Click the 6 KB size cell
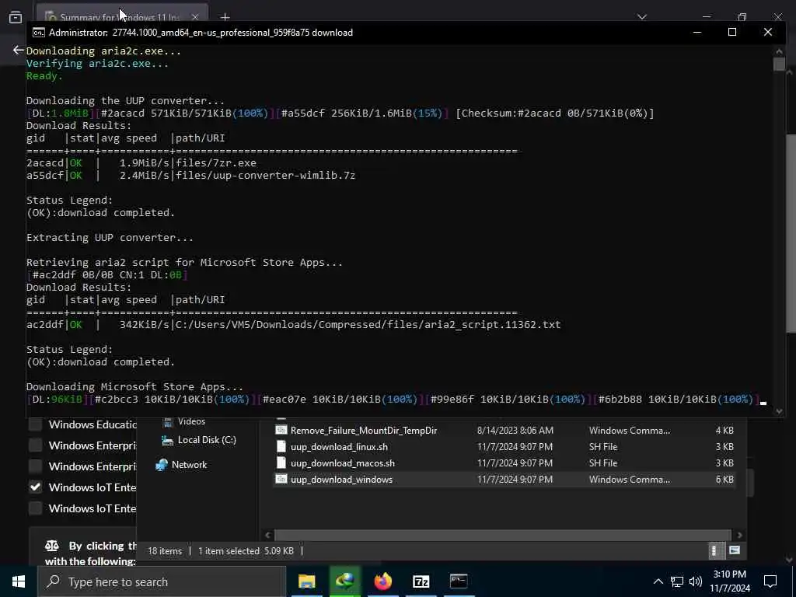 coord(724,479)
